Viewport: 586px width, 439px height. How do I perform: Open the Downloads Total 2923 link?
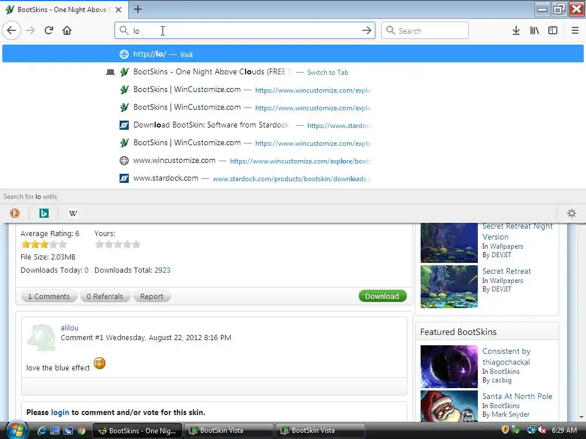point(162,270)
